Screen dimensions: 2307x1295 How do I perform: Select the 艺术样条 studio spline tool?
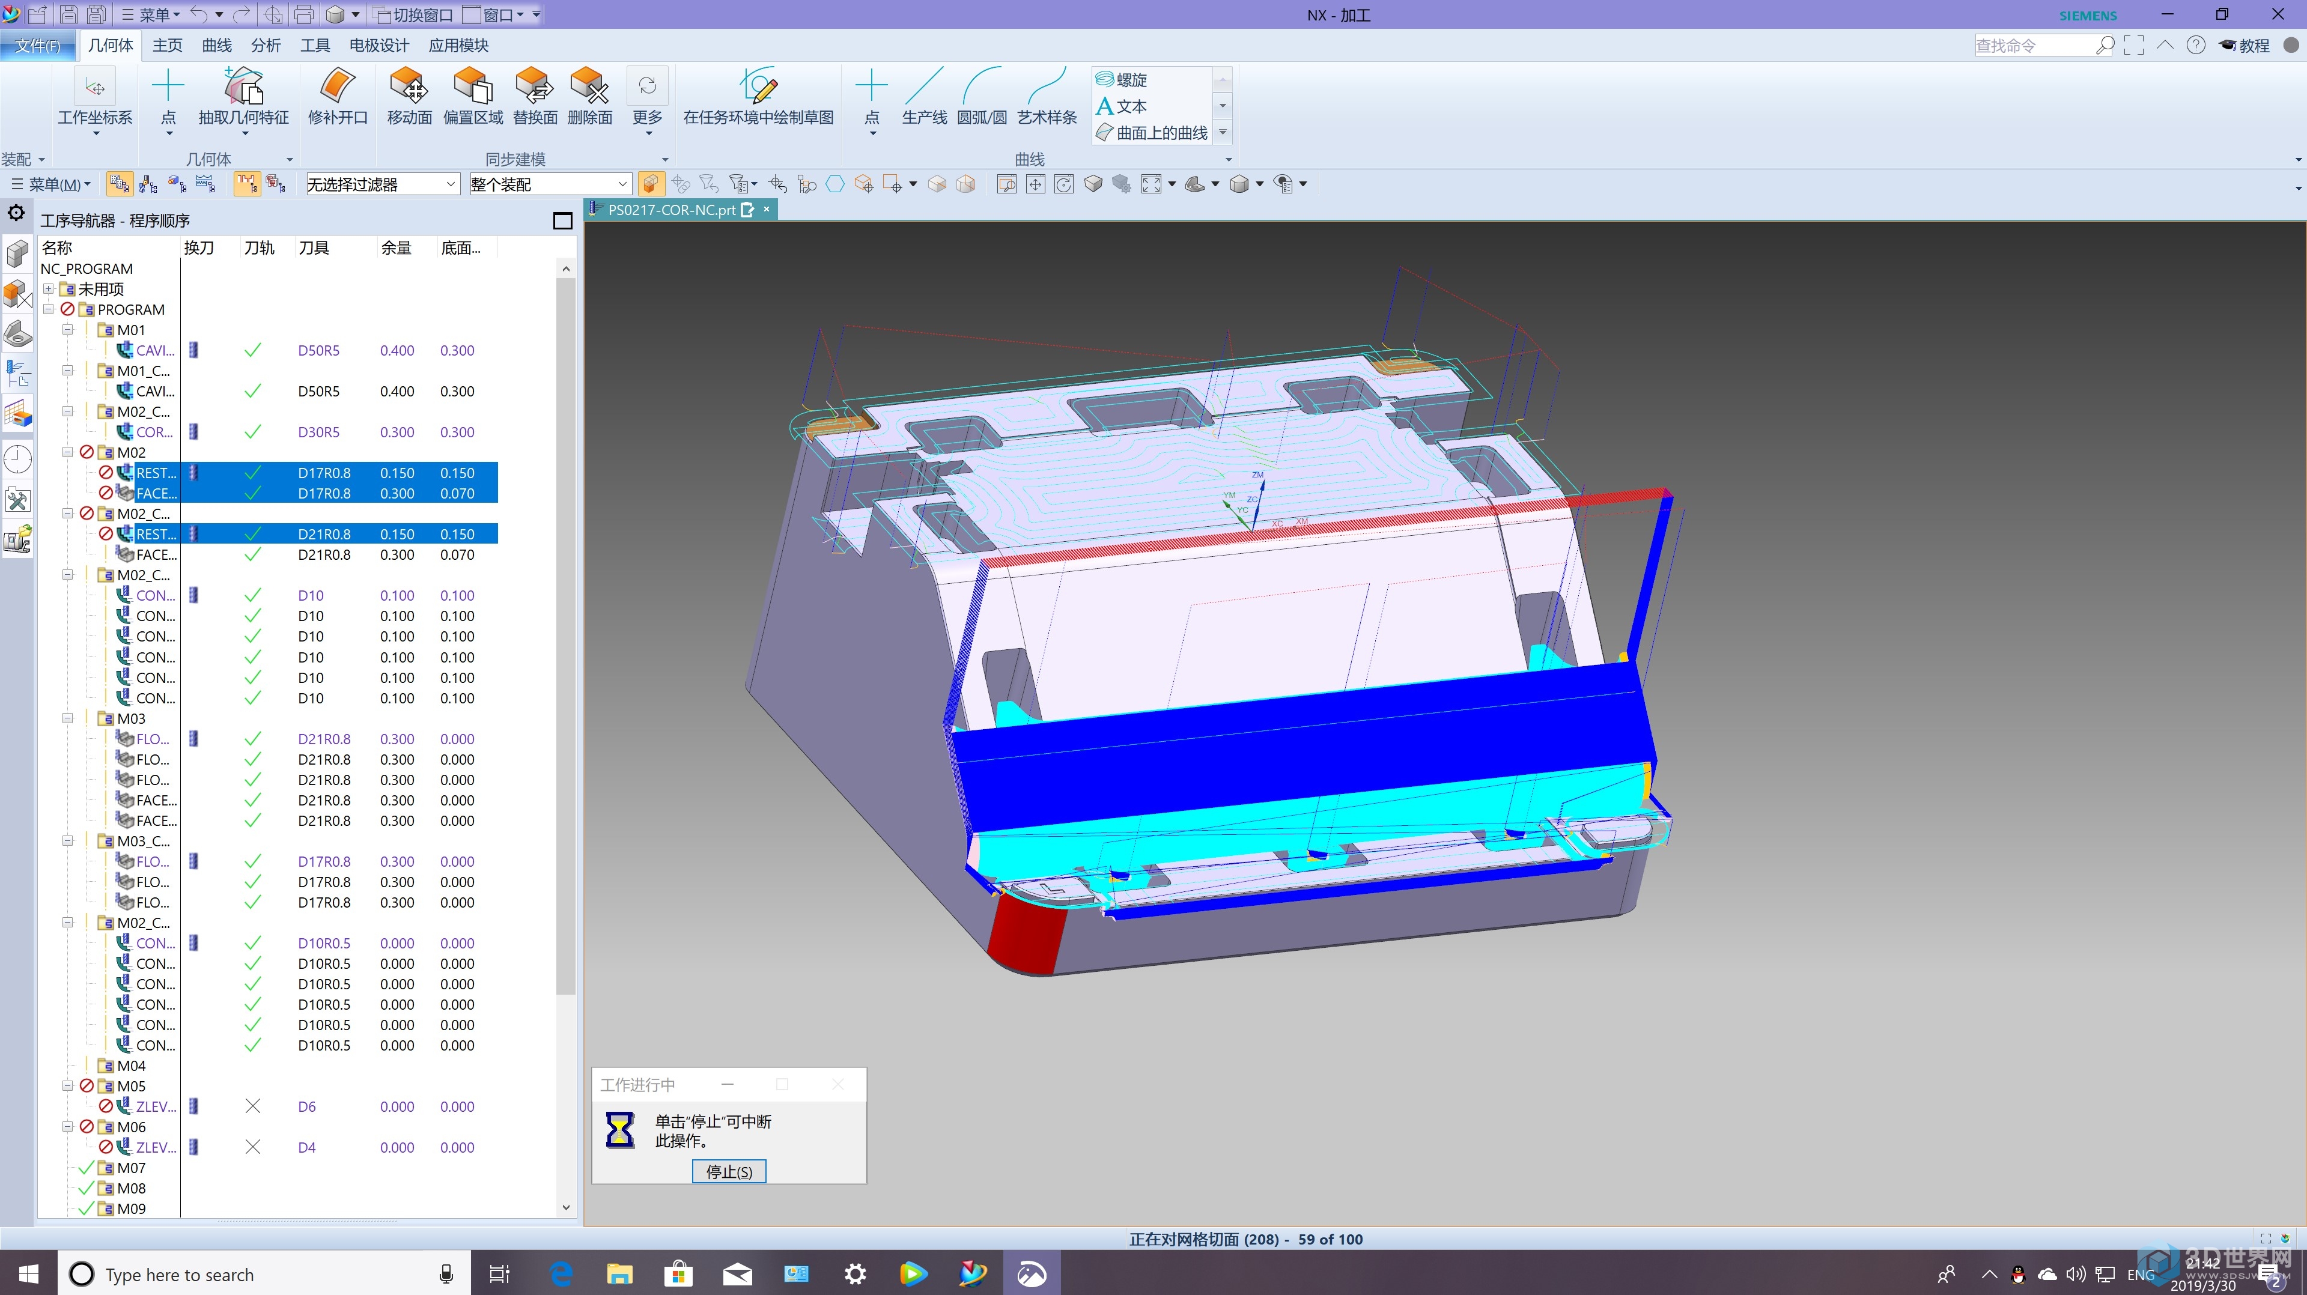tap(1047, 97)
